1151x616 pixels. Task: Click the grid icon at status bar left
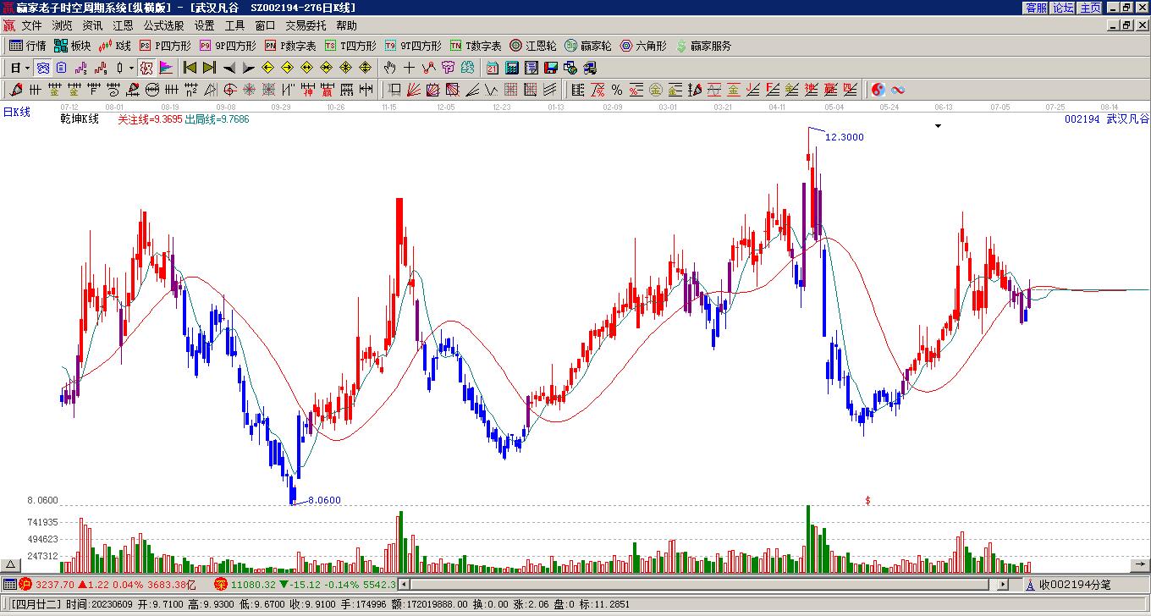pyautogui.click(x=9, y=585)
